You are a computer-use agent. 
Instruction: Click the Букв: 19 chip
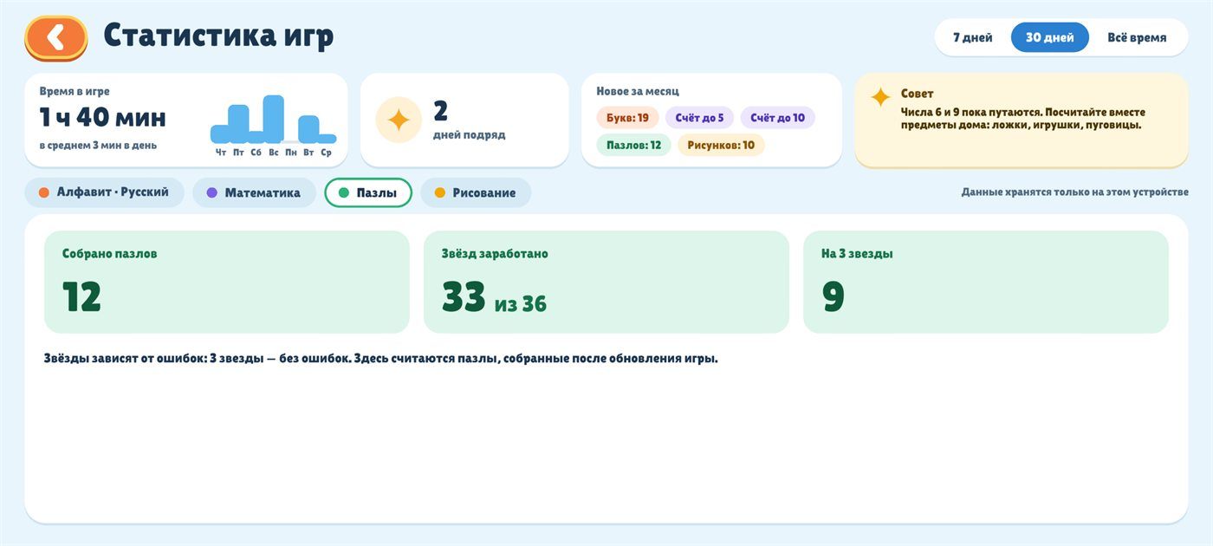(627, 118)
